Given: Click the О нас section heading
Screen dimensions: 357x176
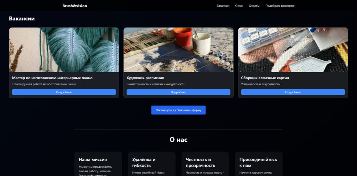Looking at the screenshot, I should (178, 140).
